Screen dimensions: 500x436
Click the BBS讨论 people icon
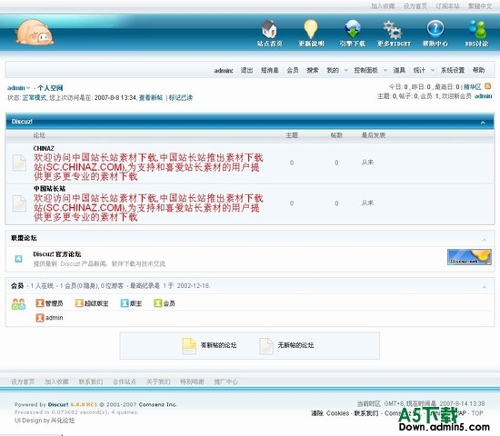[477, 29]
